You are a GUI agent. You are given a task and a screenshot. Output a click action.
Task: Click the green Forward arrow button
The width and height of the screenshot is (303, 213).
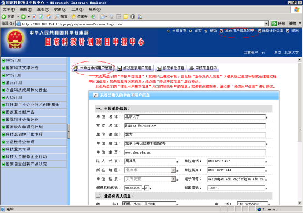point(23,16)
